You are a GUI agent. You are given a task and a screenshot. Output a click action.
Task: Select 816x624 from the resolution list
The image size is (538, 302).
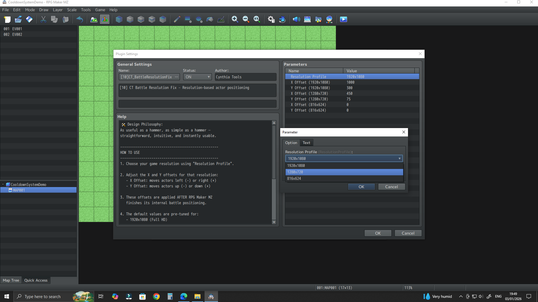[x=294, y=178]
